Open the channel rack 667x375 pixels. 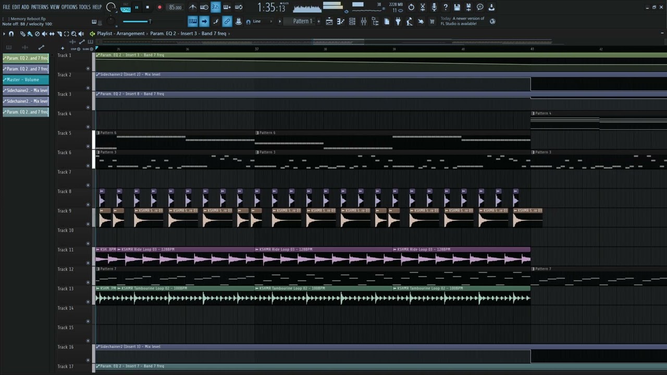coord(352,21)
